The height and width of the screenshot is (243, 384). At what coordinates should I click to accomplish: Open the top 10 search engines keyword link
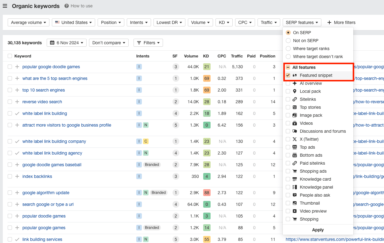[x=44, y=90]
